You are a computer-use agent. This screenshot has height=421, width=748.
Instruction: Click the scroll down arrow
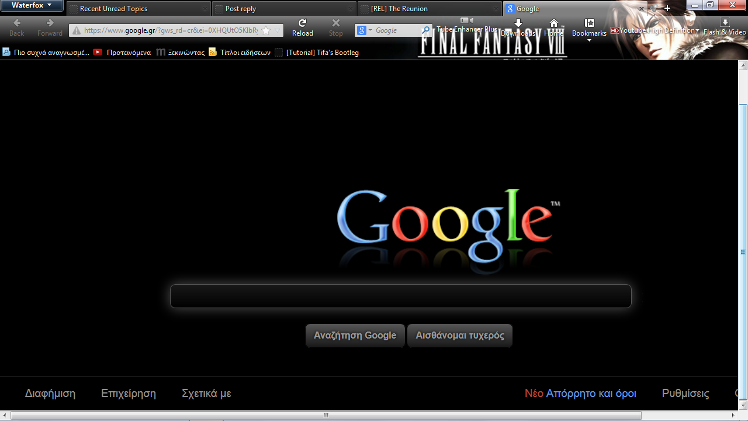tap(743, 406)
